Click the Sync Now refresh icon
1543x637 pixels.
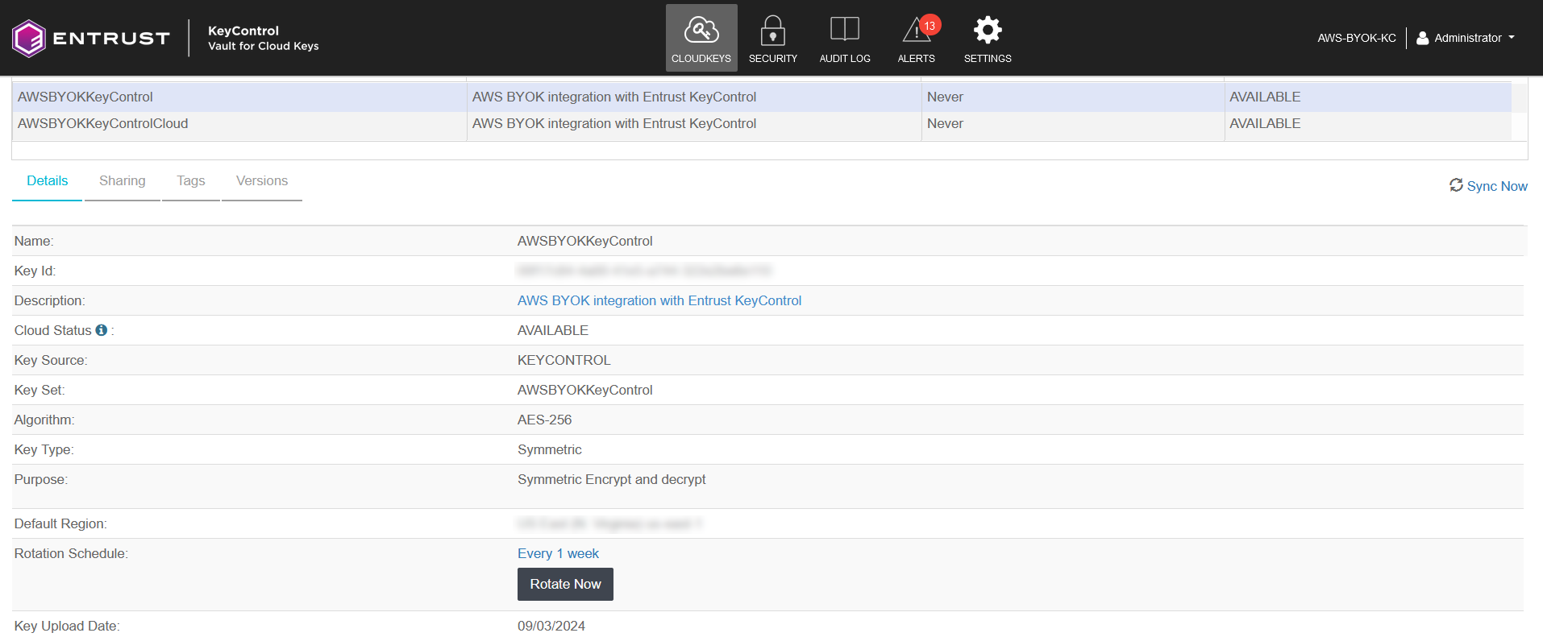coord(1456,185)
